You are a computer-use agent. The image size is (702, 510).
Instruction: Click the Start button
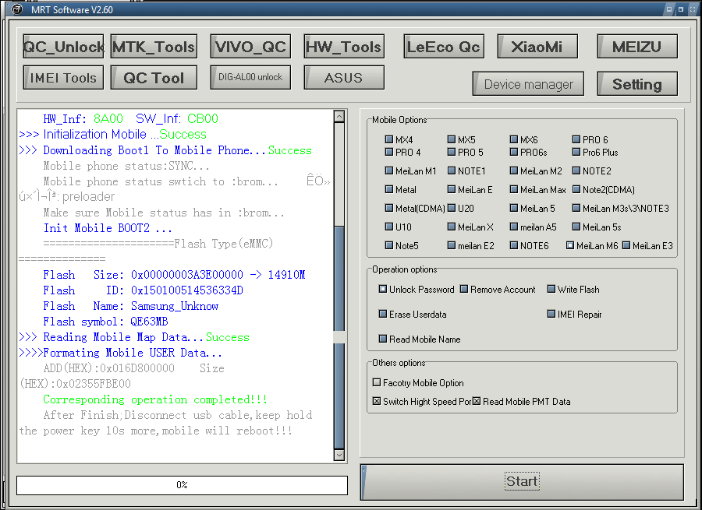[x=522, y=482]
